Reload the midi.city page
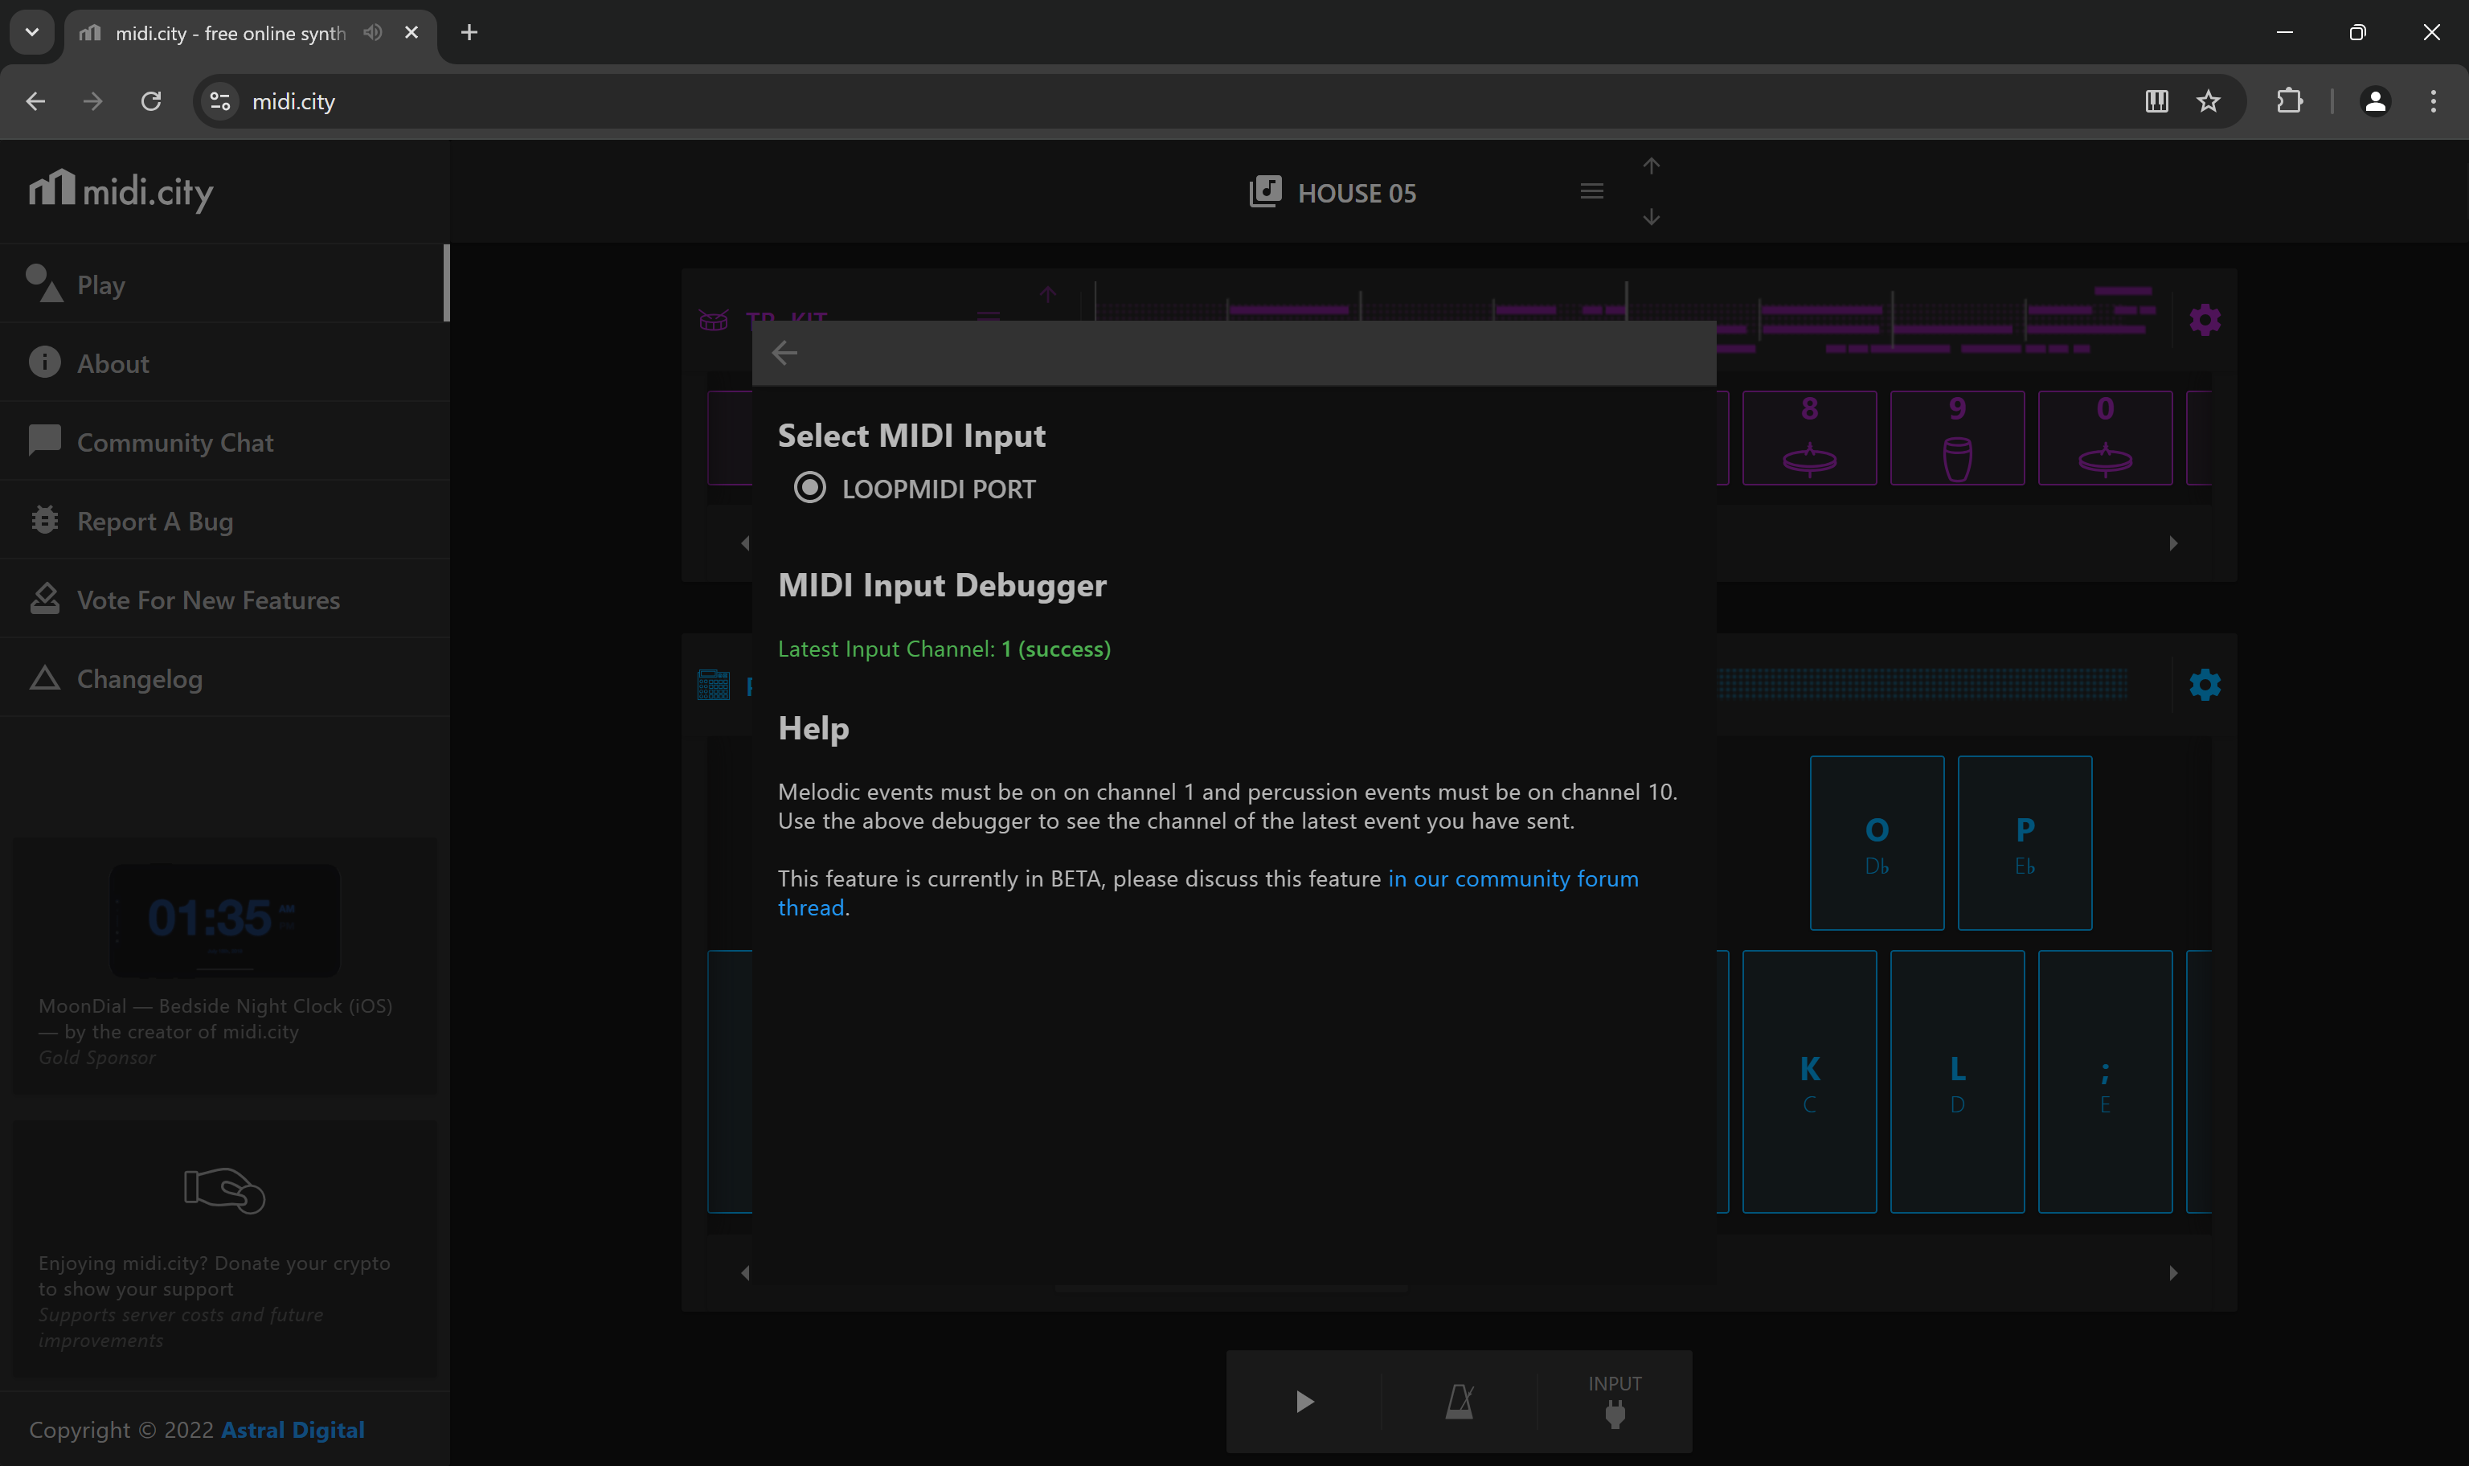Image resolution: width=2469 pixels, height=1466 pixels. 151,100
